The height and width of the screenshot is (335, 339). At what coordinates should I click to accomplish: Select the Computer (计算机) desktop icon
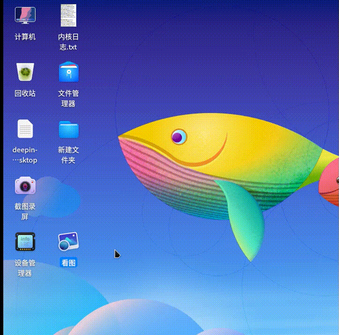point(25,15)
